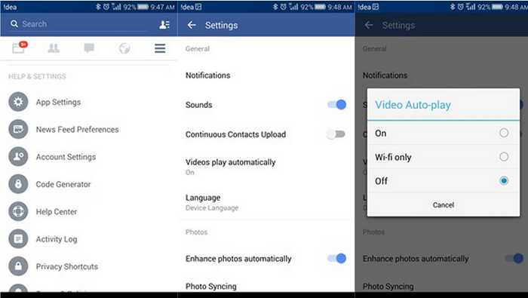The width and height of the screenshot is (528, 298).
Task: Open the Messages chat bubble tab
Action: click(89, 48)
